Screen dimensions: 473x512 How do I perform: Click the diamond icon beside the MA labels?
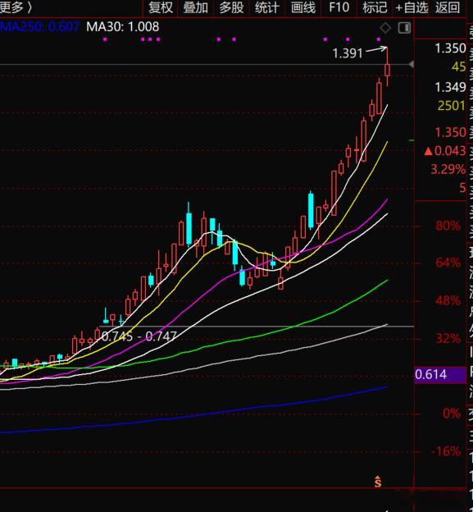coord(385,28)
